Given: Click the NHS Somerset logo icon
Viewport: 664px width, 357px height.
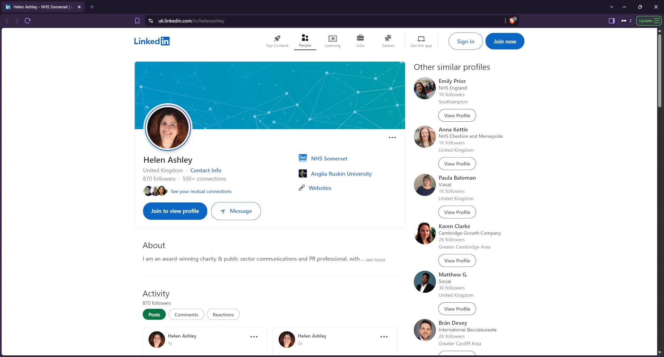Looking at the screenshot, I should click(303, 158).
